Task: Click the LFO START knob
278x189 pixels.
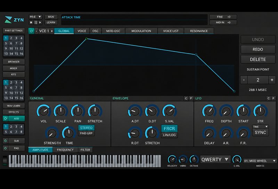Action: click(x=244, y=111)
